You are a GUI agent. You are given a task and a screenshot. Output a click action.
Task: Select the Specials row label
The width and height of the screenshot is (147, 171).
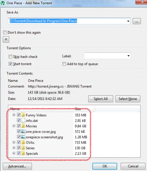click(32, 154)
